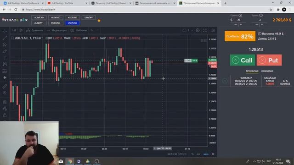This screenshot has width=294, height=165.
Task: Select the AUD/USD currency pair
Action: pos(56,17)
